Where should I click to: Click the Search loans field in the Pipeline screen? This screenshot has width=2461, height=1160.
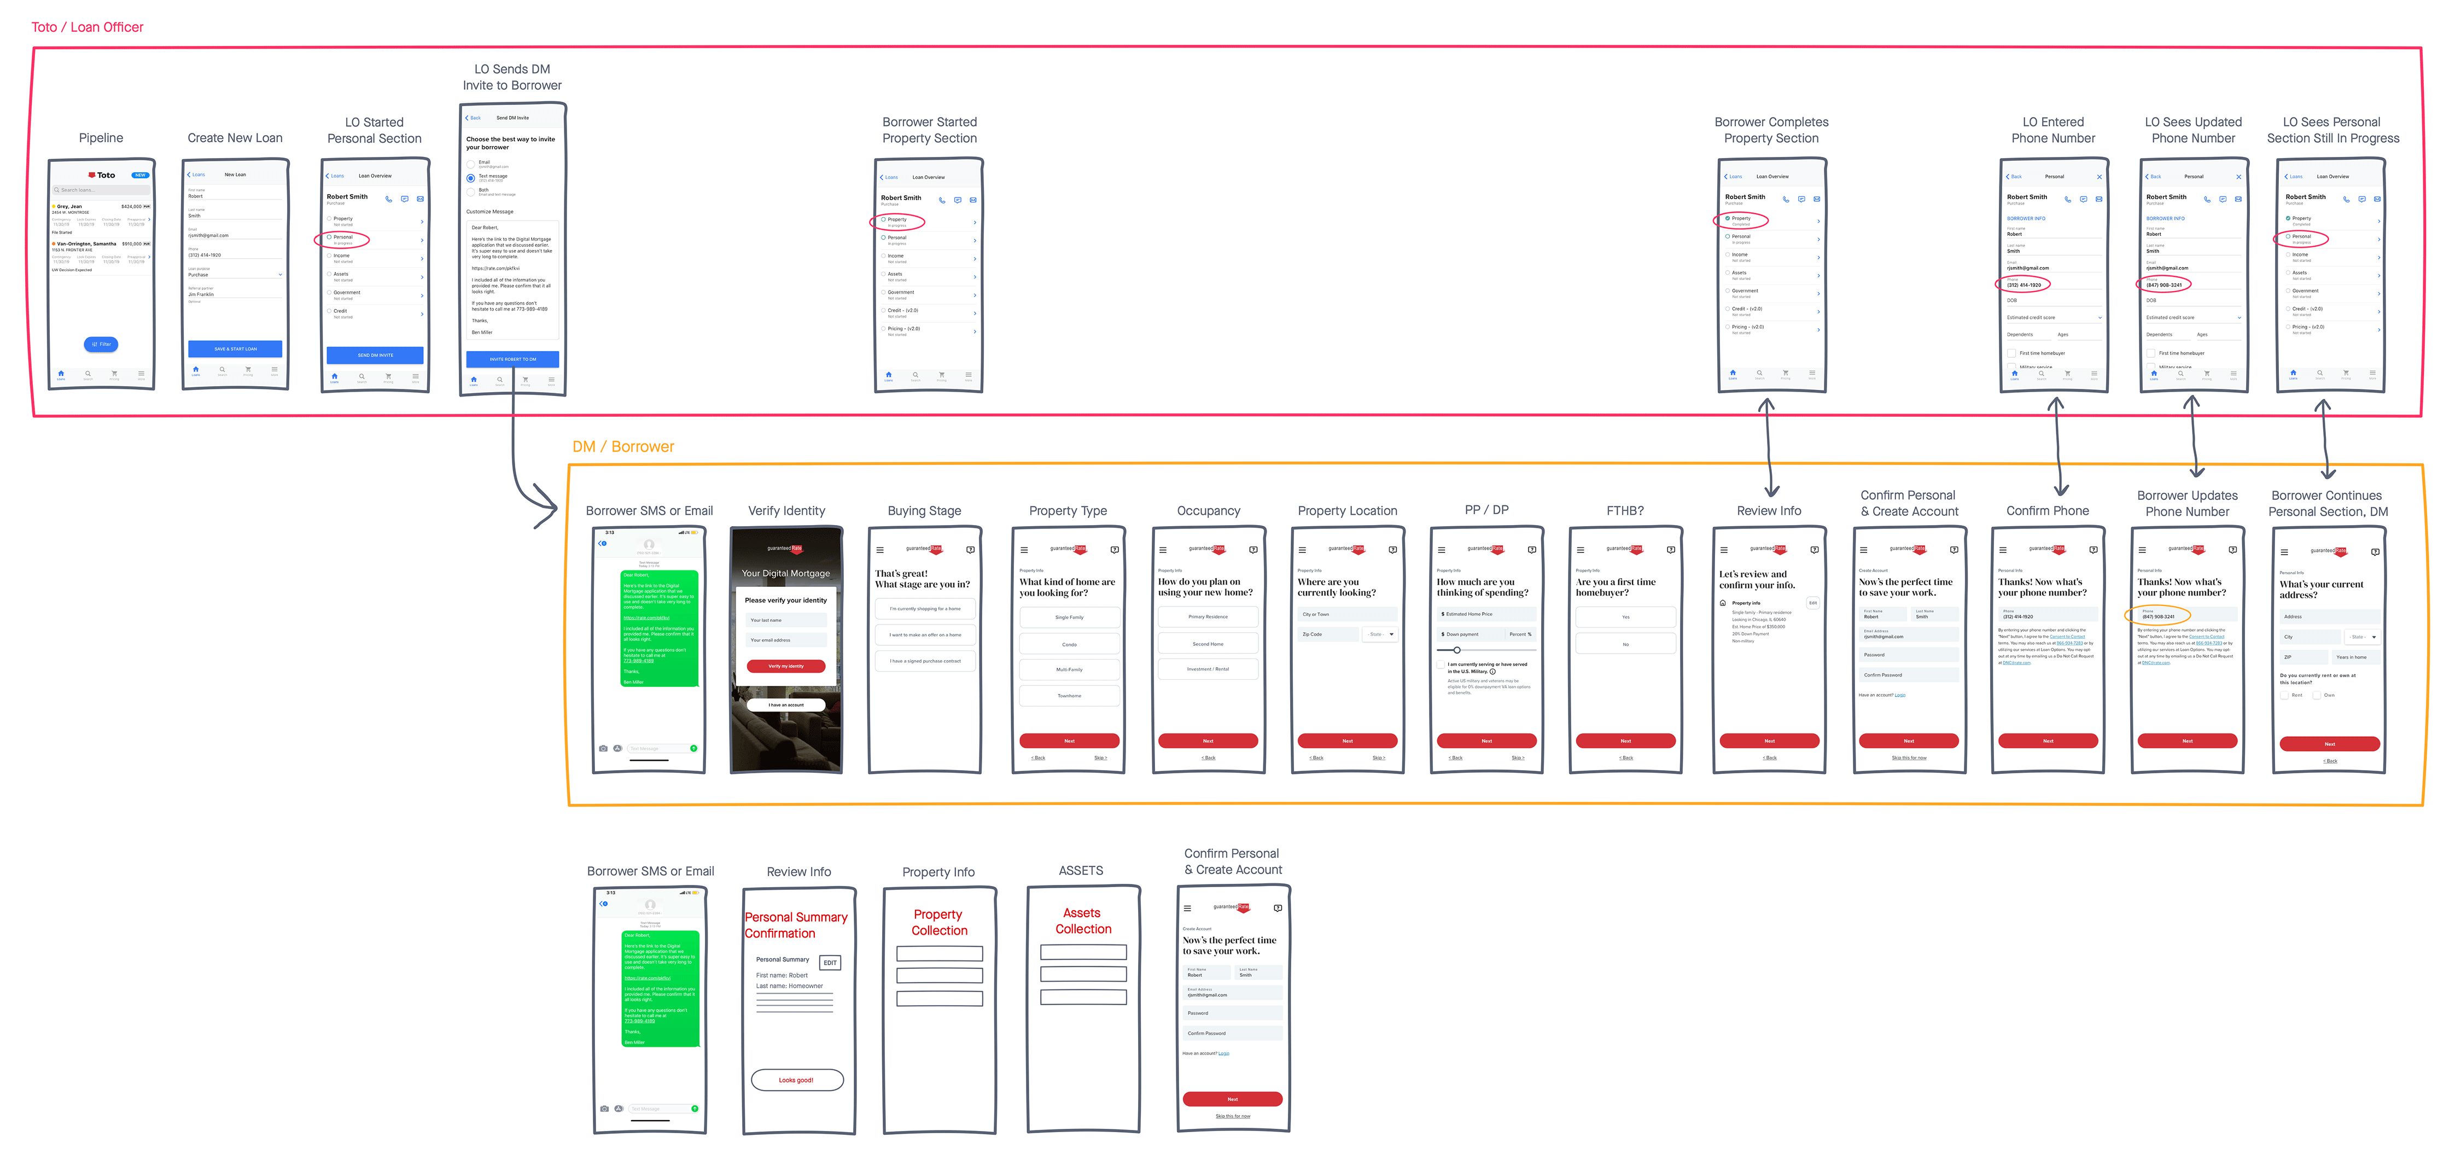[101, 190]
